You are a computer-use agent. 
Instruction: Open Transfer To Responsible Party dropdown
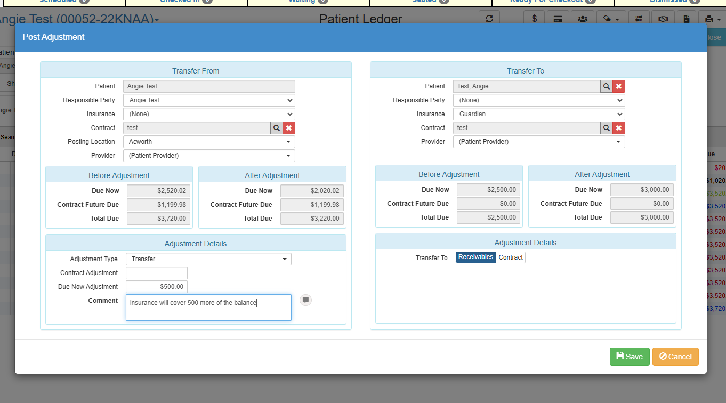(539, 100)
